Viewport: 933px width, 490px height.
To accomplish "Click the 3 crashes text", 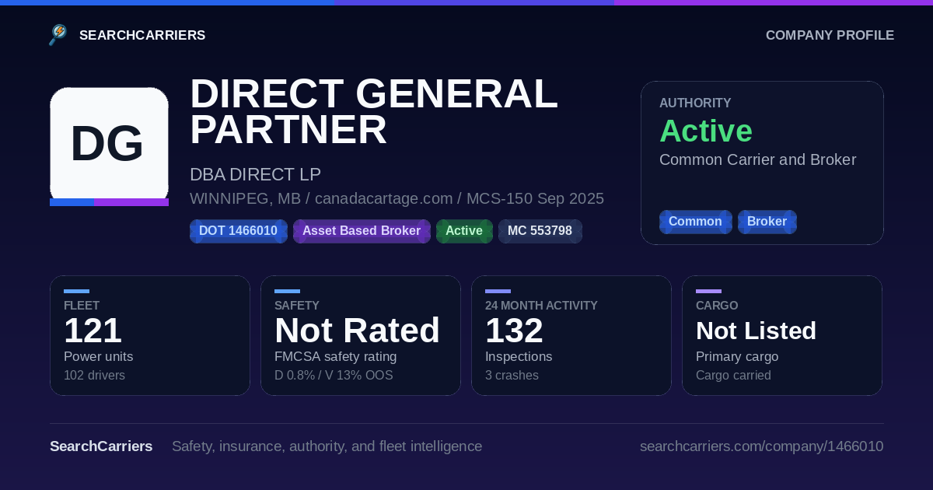I will click(512, 375).
